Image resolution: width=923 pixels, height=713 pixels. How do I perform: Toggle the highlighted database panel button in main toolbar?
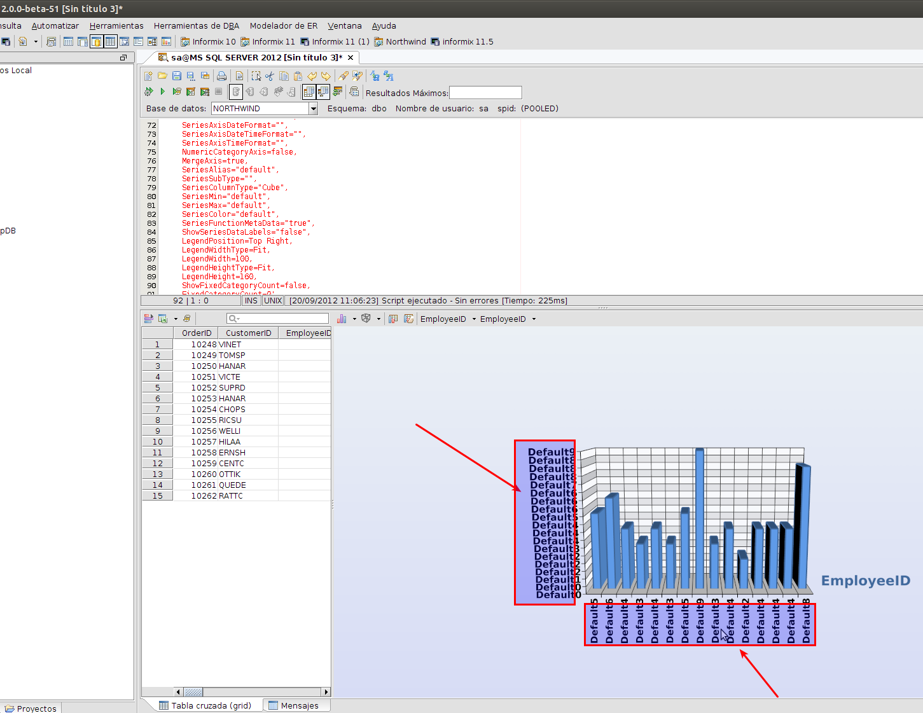click(x=96, y=42)
